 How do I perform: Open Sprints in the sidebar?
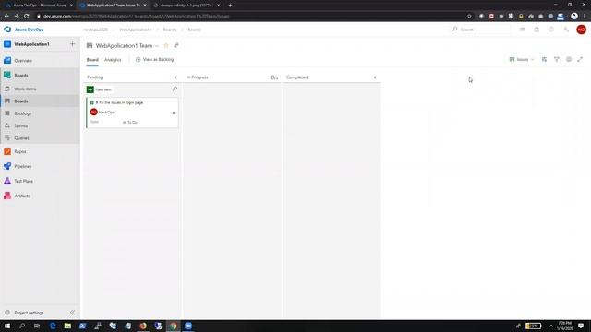click(x=20, y=125)
